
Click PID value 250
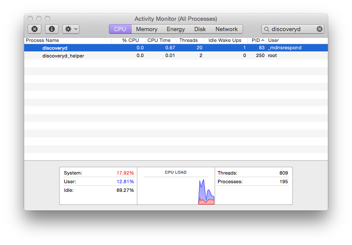260,55
